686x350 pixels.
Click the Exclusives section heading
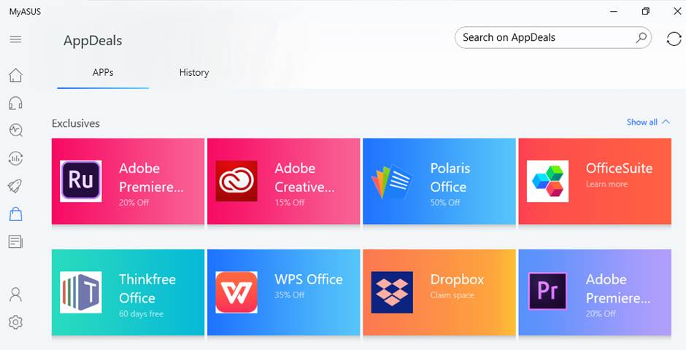coord(76,123)
